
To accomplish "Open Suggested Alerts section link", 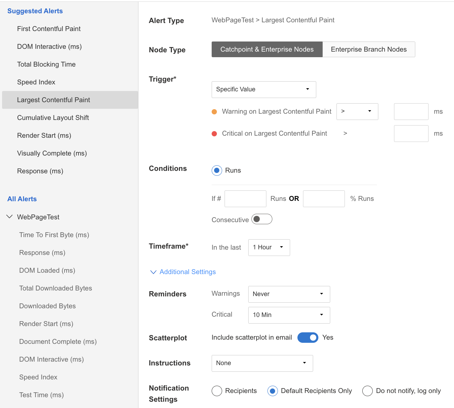I will [x=35, y=11].
